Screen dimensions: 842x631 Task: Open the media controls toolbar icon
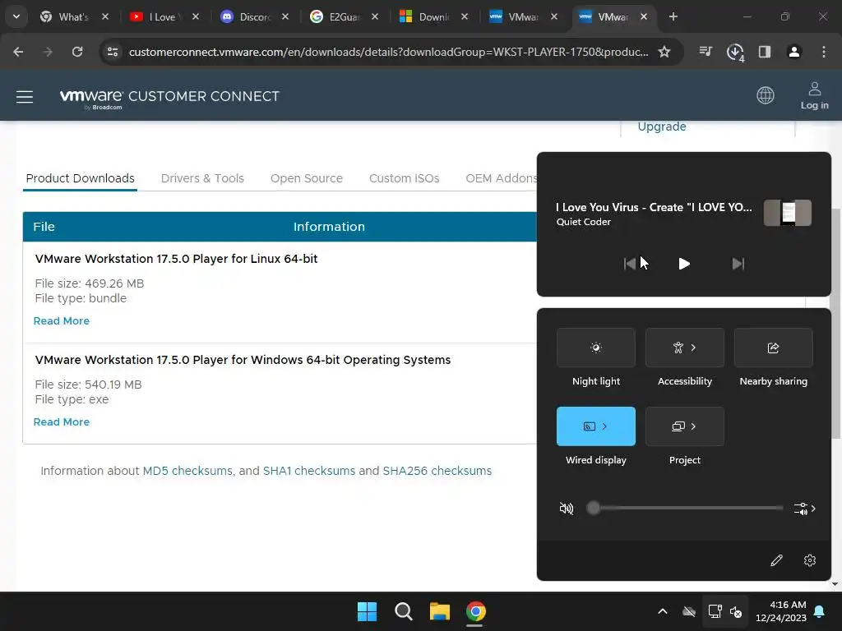click(x=706, y=52)
